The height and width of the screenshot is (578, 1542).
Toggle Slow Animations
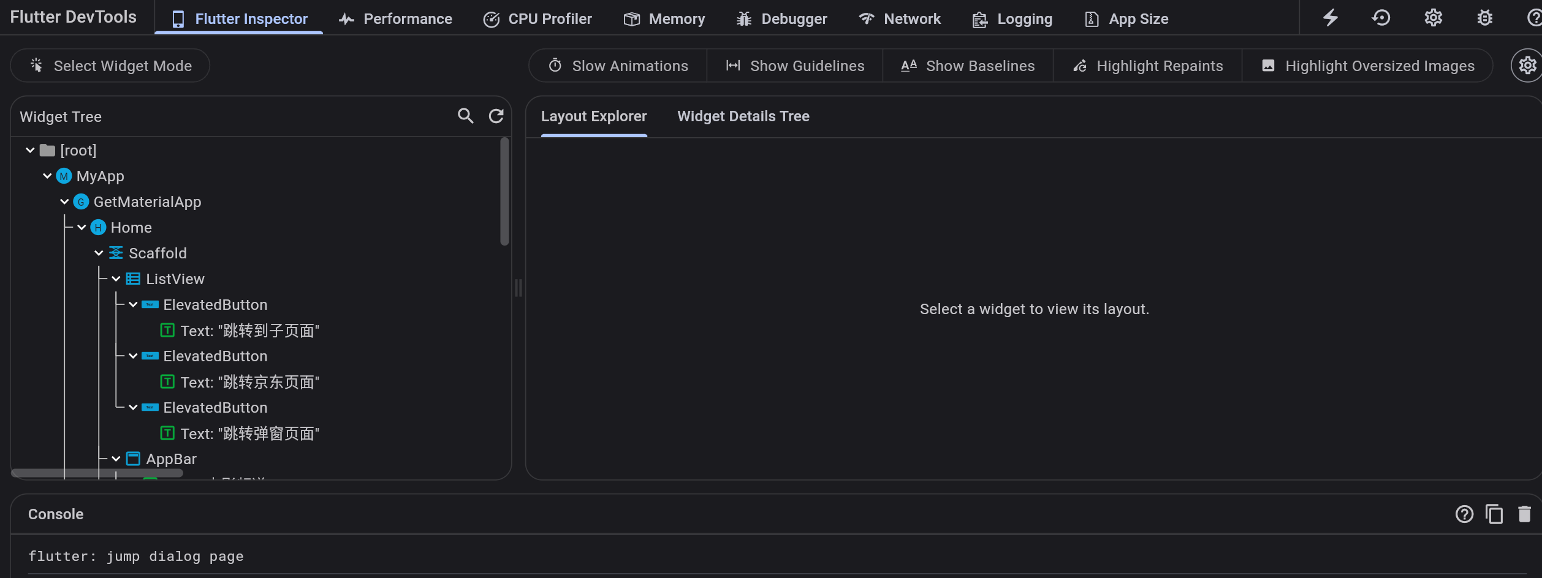[x=618, y=66]
